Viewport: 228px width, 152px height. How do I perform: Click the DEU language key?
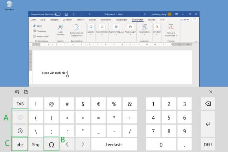208,145
